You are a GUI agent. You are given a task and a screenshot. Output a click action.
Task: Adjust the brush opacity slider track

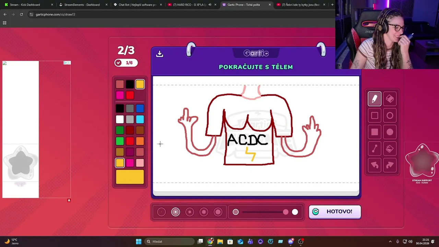tap(265, 212)
